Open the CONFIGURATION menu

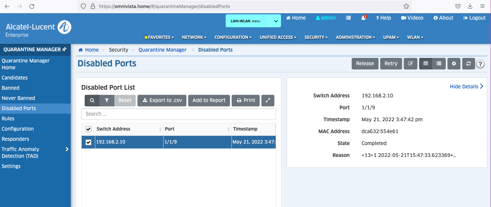(x=233, y=37)
